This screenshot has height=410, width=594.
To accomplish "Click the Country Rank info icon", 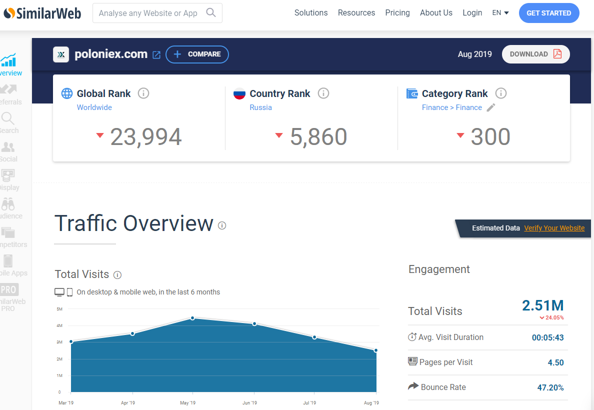I will (x=323, y=93).
